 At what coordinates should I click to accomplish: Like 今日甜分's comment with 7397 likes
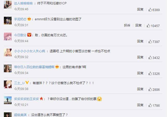(x=154, y=42)
